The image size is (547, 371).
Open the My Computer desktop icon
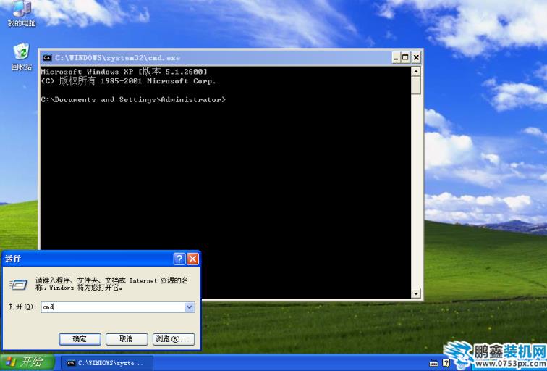click(22, 13)
